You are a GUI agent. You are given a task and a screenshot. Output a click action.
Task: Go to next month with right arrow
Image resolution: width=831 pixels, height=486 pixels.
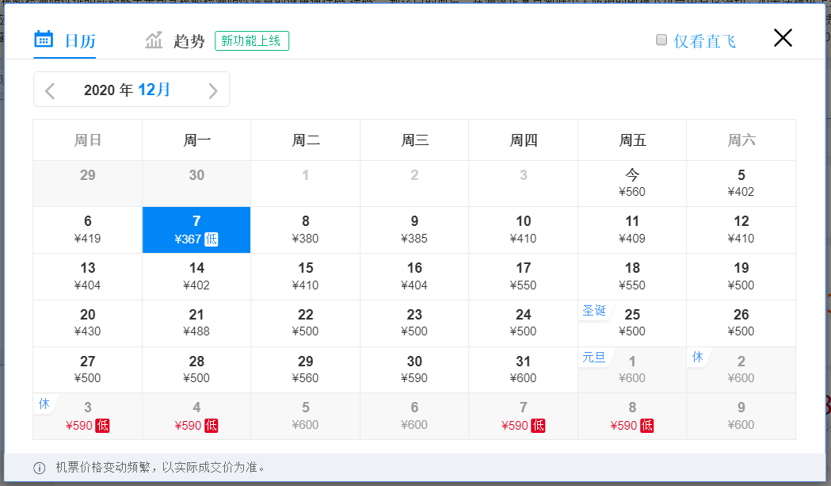click(x=212, y=90)
